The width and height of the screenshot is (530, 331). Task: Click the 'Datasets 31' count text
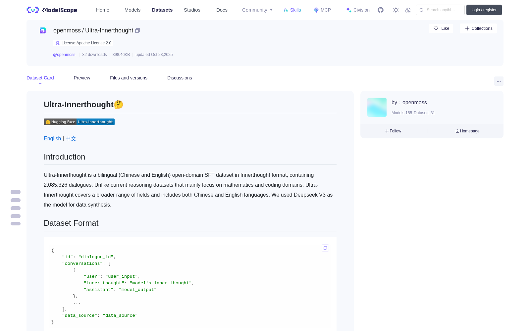click(424, 113)
